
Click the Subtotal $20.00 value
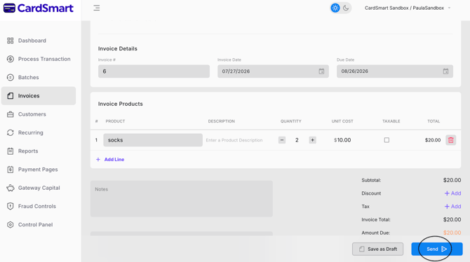pos(452,180)
